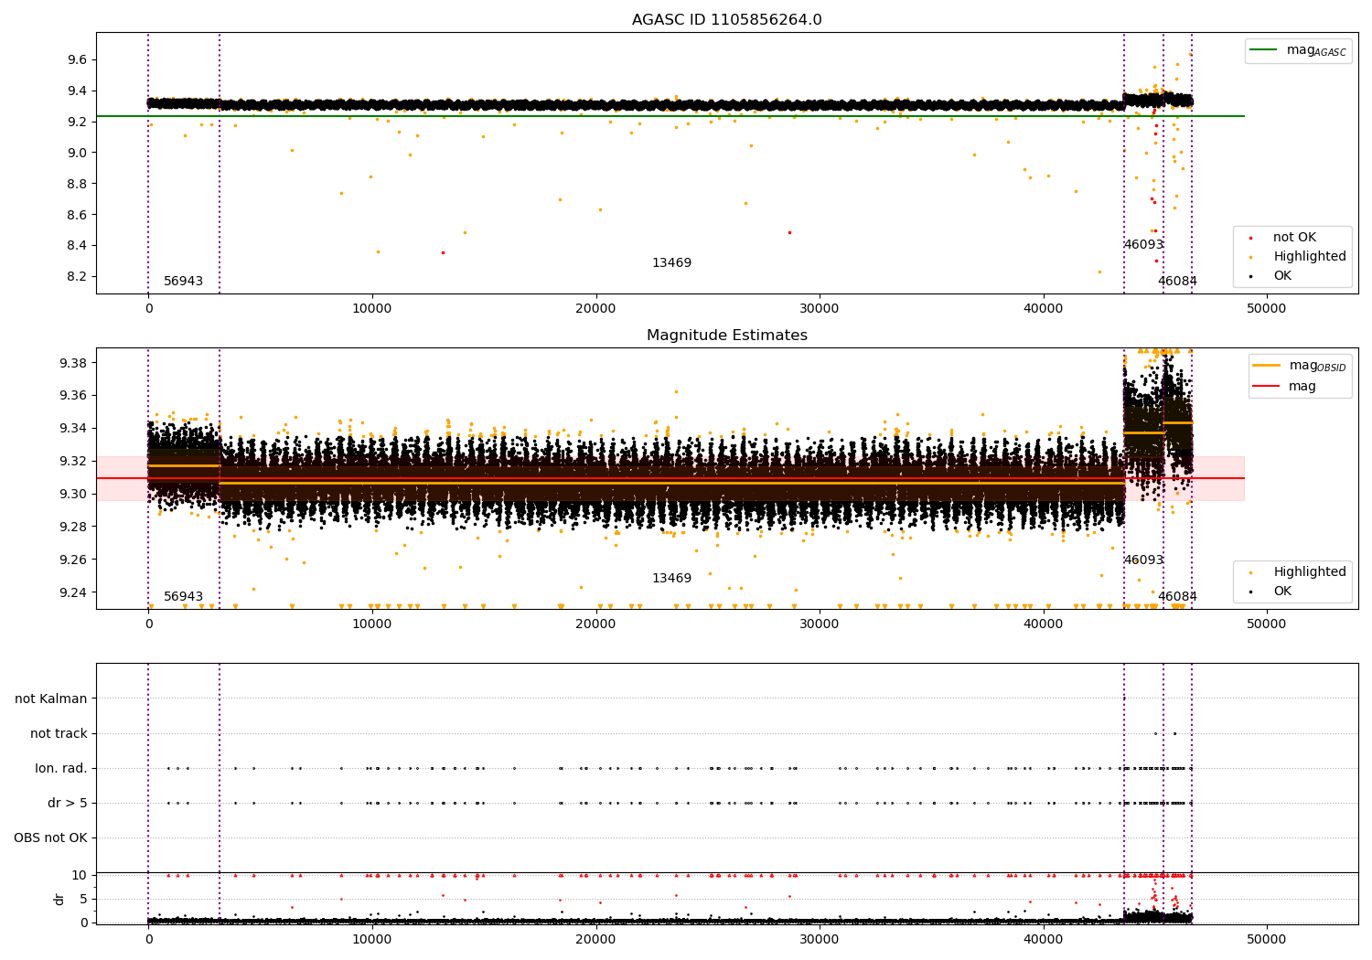Click the 9.0 y-tick on top plot
Image resolution: width=1372 pixels, height=960 pixels.
[77, 153]
